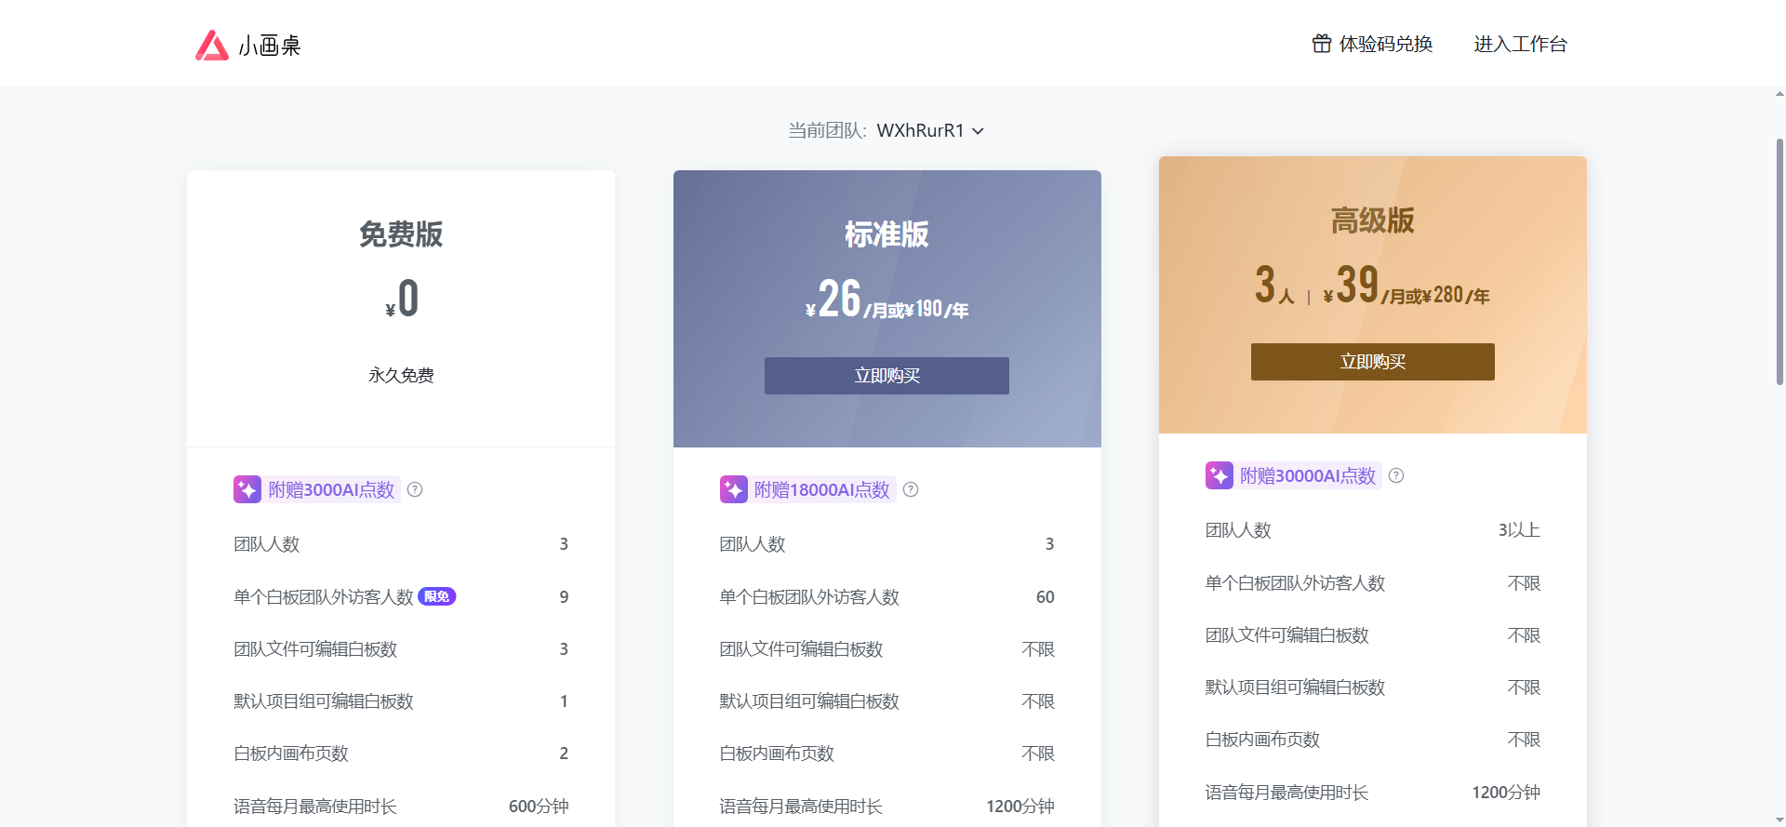Click the AI sparkle icon in standard plan
This screenshot has width=1786, height=827.
click(733, 489)
